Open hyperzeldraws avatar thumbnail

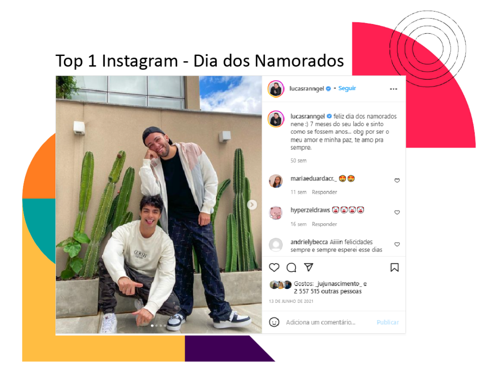pos(275,213)
